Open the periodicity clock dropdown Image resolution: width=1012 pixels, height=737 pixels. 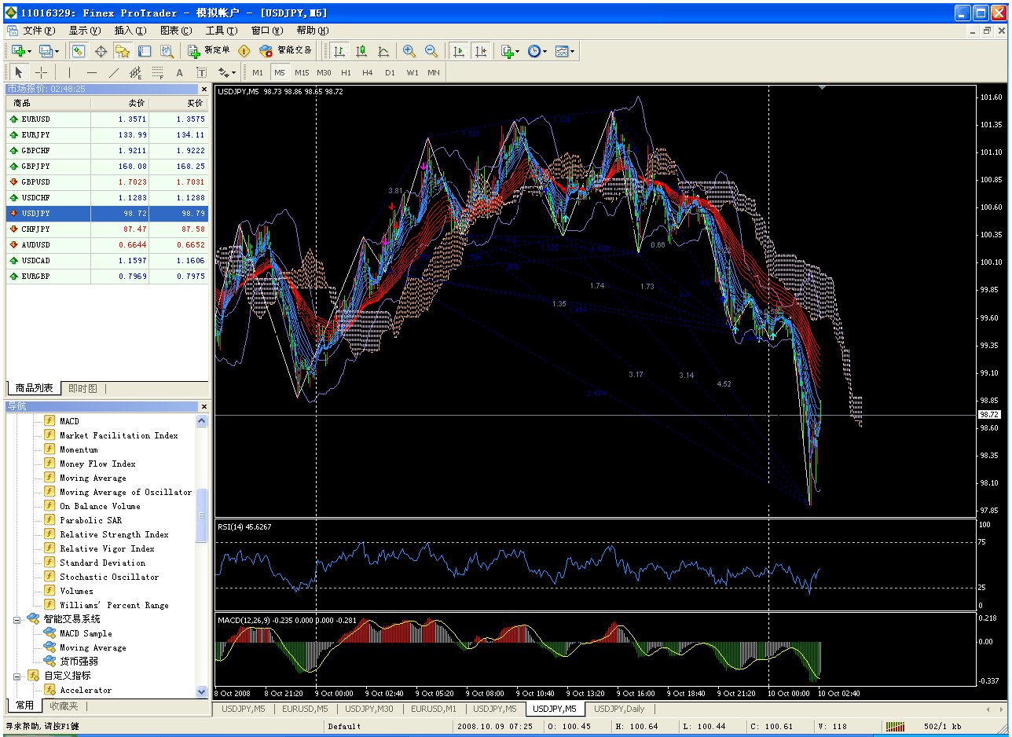pos(537,51)
